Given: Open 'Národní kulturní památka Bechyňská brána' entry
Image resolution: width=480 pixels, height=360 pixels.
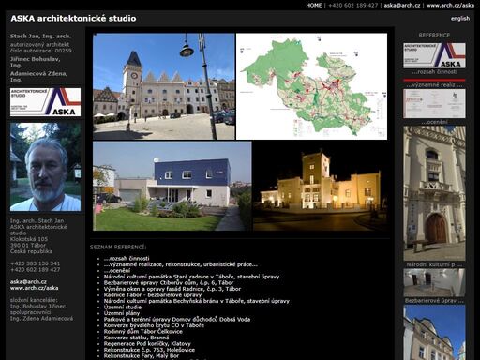Looking at the screenshot, I should (197, 301).
